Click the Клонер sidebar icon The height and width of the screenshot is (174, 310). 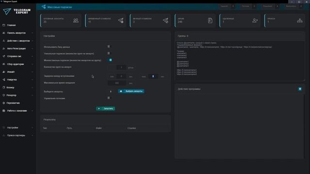point(4,87)
